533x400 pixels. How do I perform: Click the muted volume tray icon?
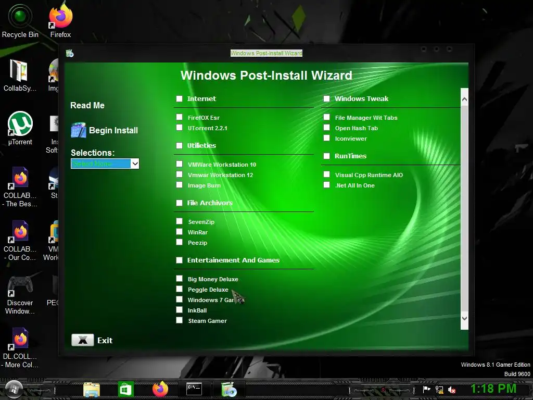click(452, 390)
